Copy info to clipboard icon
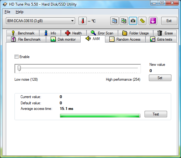 pos(114,21)
